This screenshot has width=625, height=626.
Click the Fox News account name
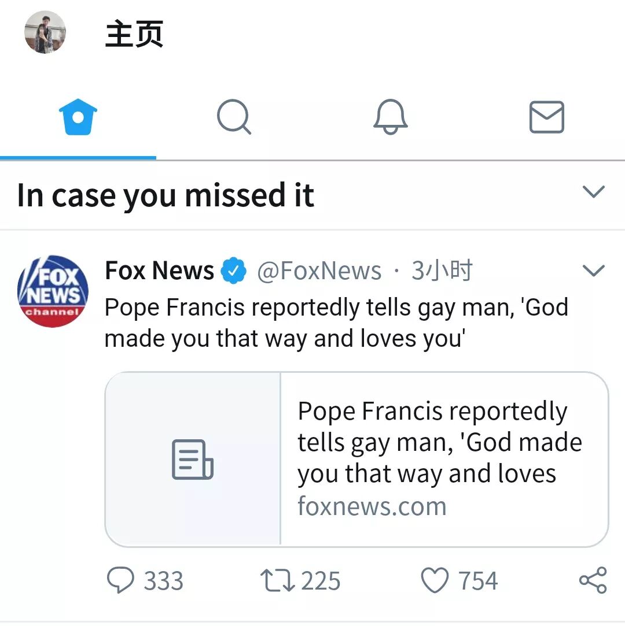[159, 271]
